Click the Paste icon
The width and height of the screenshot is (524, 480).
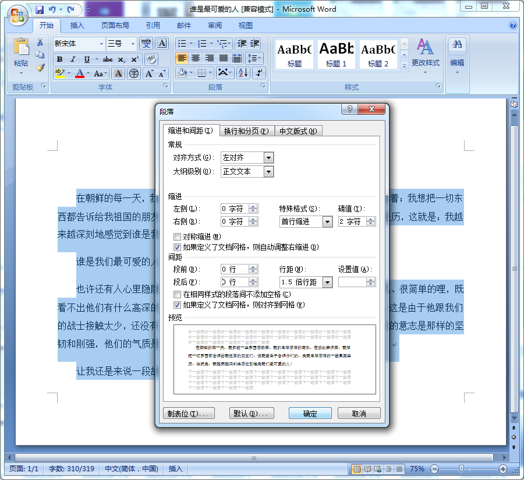(21, 47)
